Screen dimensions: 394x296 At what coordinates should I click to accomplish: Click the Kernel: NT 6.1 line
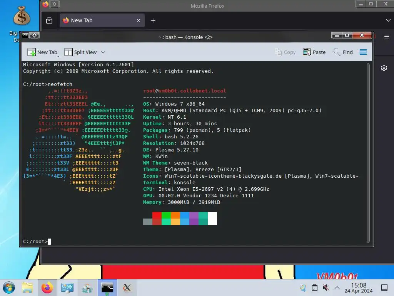click(165, 117)
